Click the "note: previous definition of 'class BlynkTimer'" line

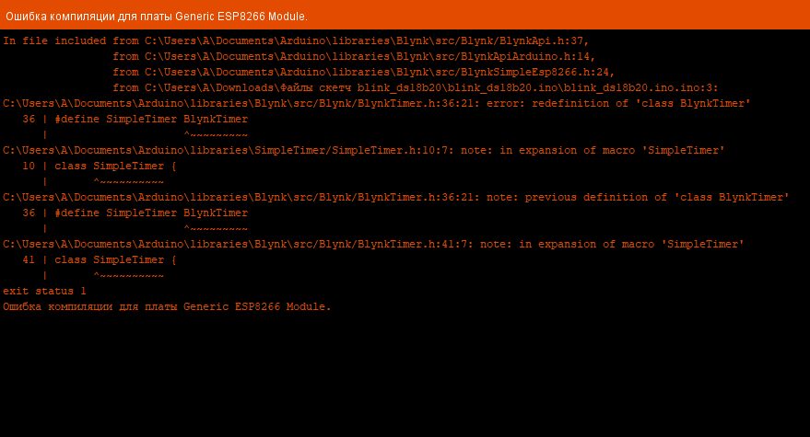396,198
